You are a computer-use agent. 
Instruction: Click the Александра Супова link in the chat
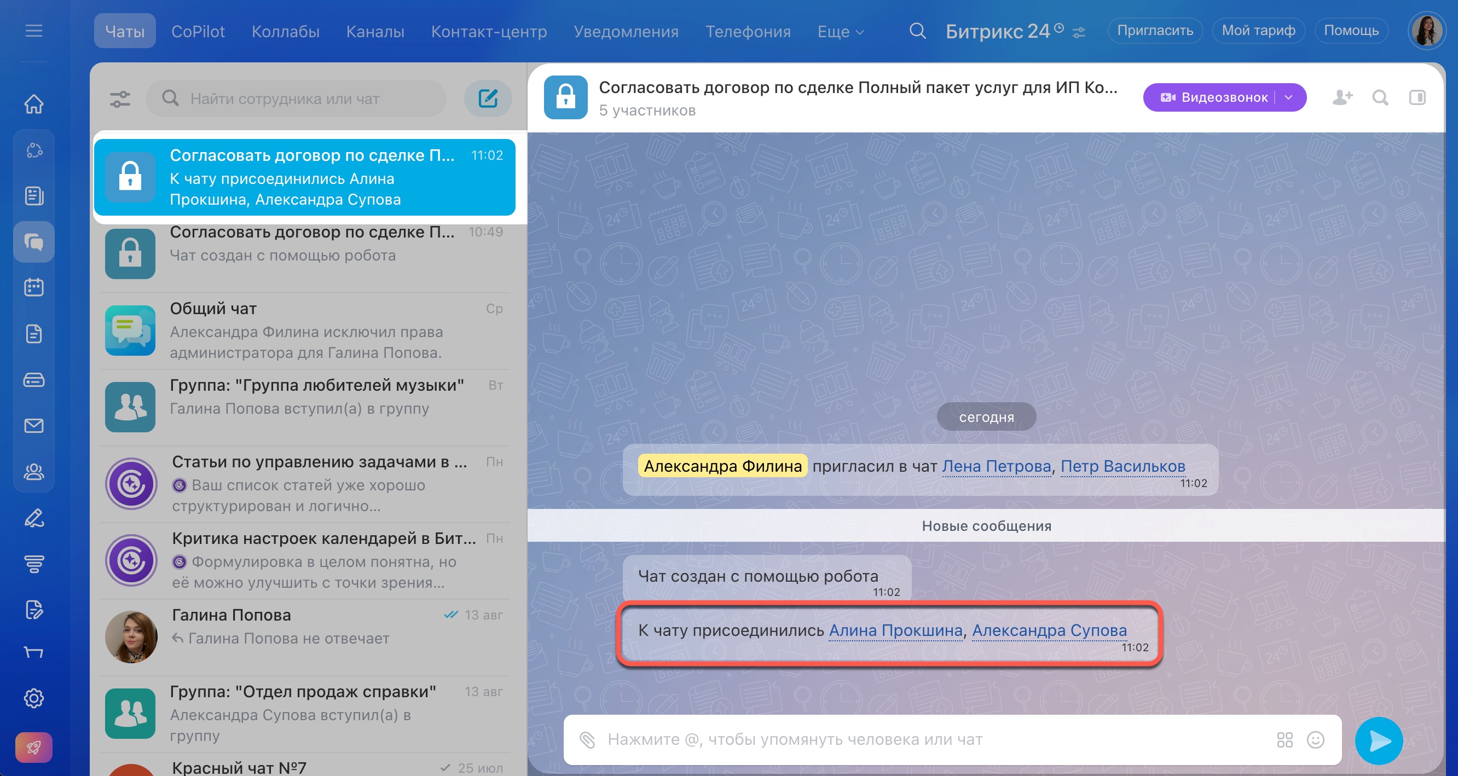tap(1049, 630)
